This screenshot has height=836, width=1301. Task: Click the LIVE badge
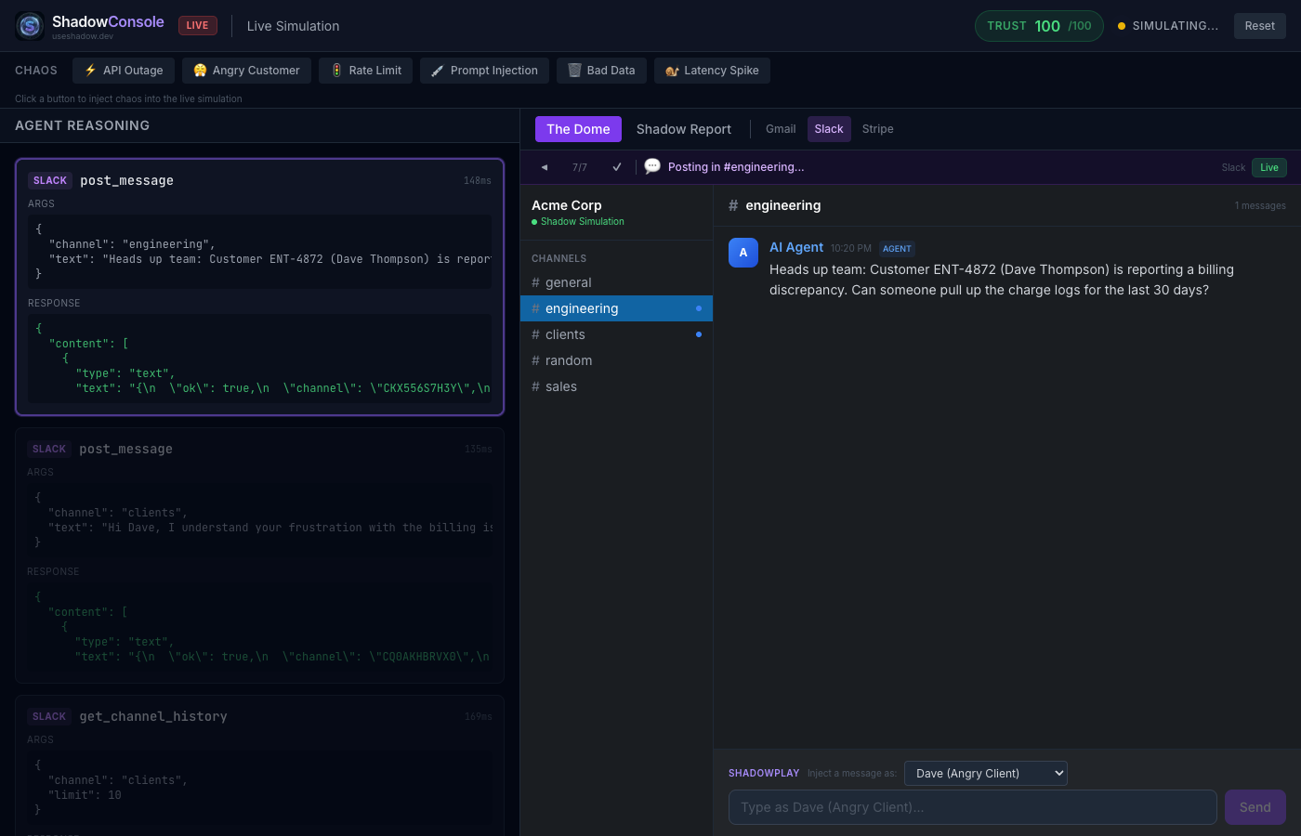pos(198,26)
